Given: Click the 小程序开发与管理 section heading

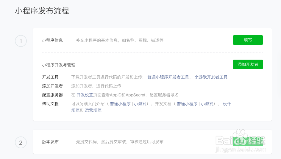Looking at the screenshot, I should [59, 65].
